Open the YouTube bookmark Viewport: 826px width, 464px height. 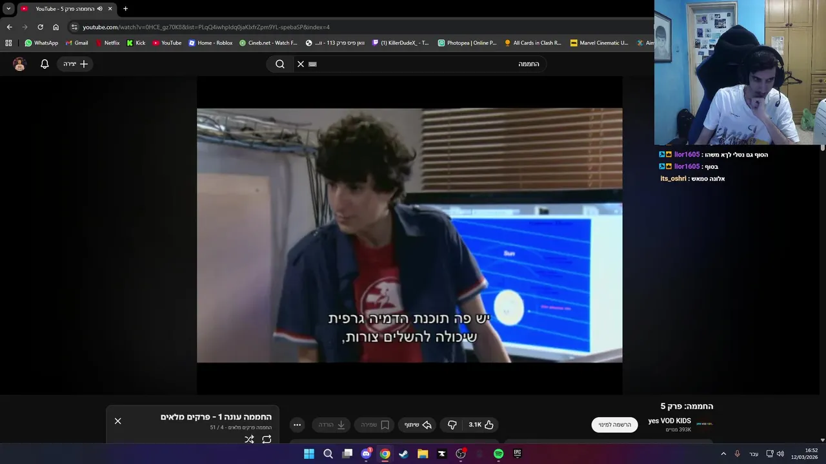click(167, 43)
